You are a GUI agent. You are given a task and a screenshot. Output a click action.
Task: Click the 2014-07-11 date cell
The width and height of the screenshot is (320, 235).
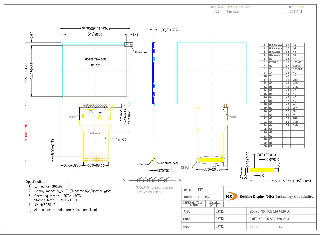coord(296,12)
